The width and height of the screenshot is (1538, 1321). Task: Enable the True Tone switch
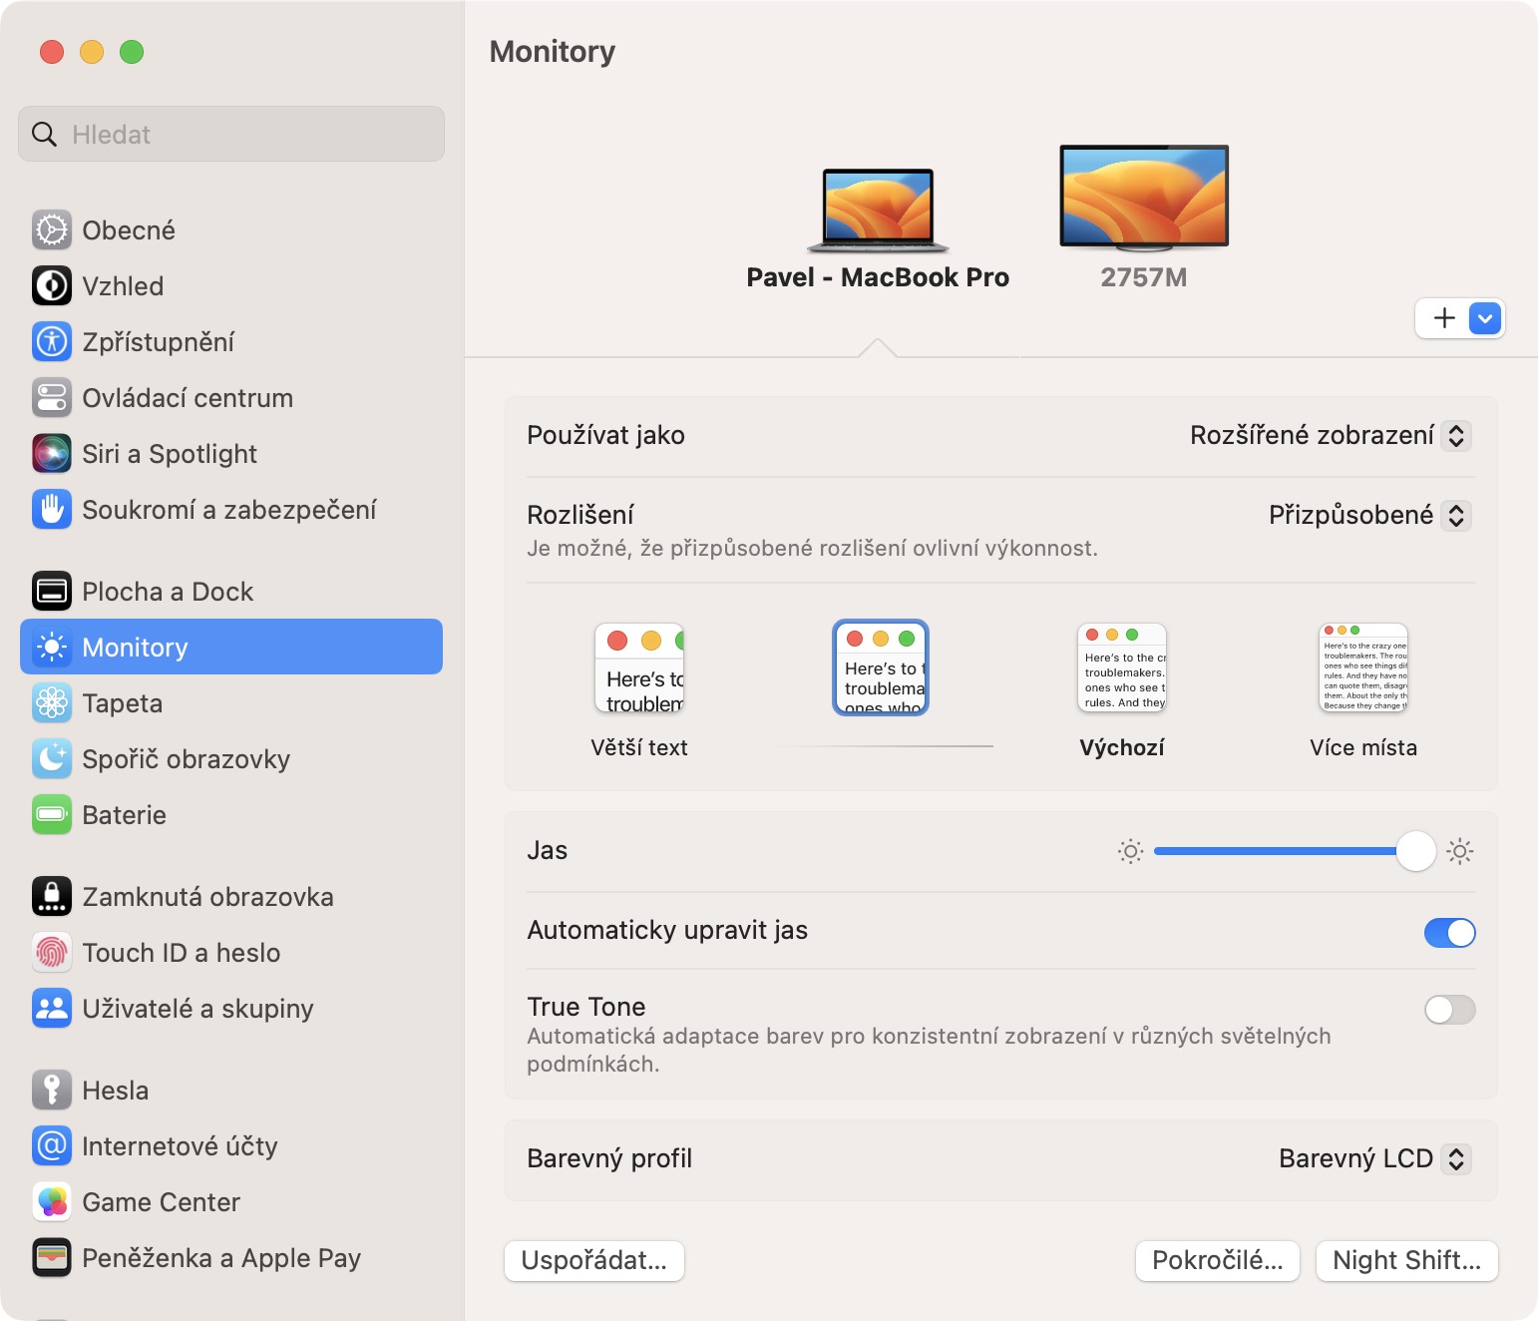click(x=1449, y=1010)
